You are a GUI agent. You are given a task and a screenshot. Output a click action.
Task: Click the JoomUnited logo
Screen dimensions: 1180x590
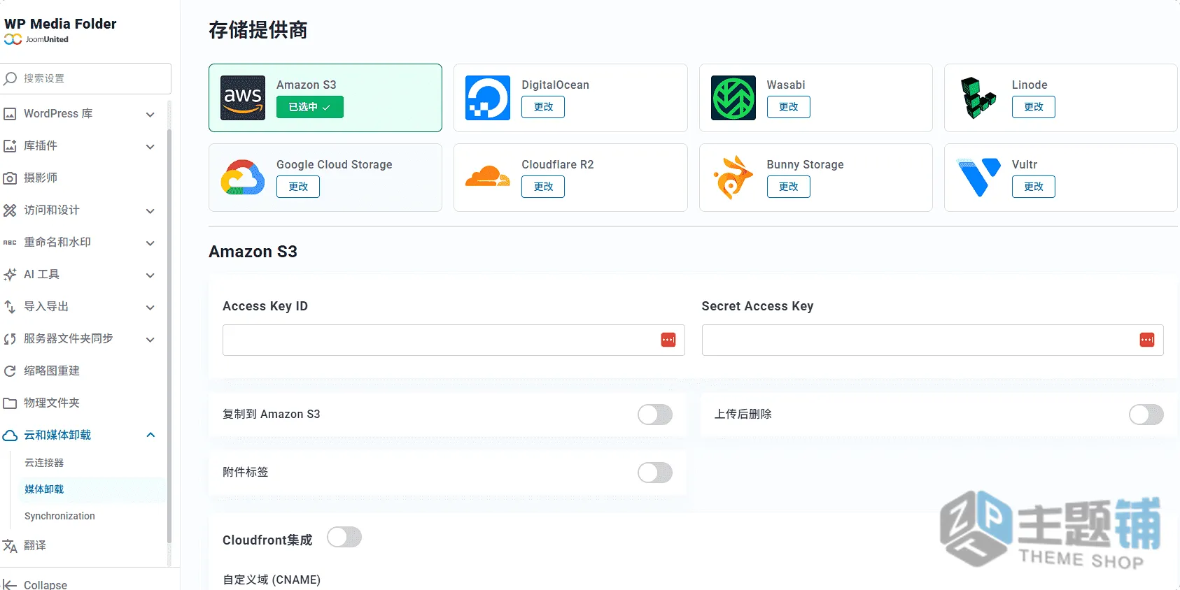point(36,39)
